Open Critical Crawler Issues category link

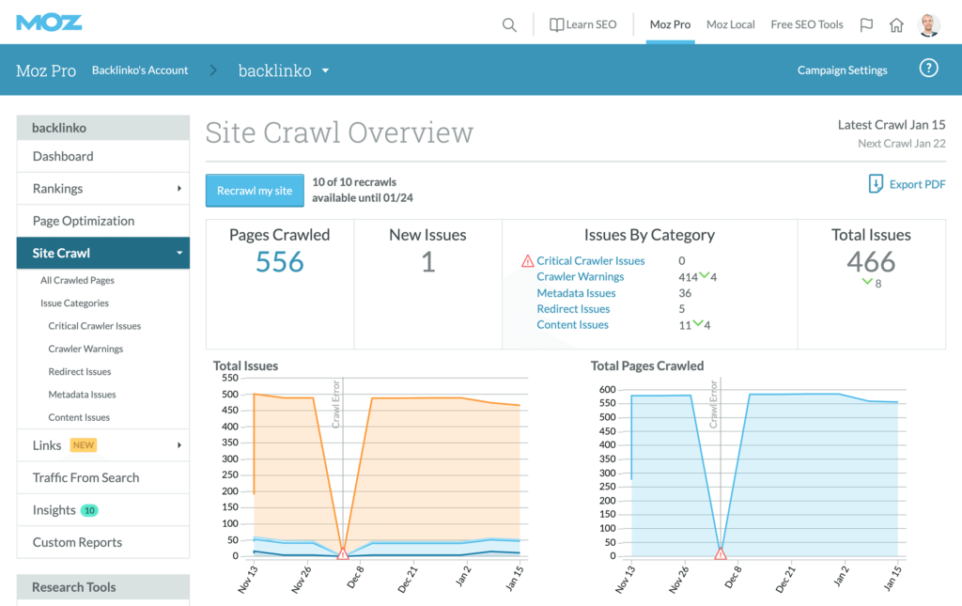[x=591, y=260]
